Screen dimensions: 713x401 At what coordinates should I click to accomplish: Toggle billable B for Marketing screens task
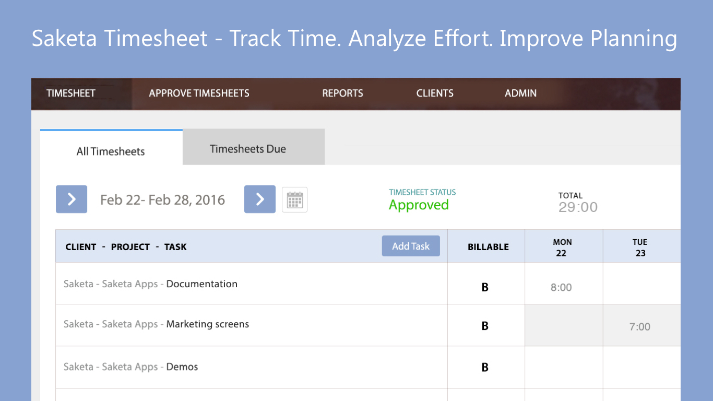[485, 326]
